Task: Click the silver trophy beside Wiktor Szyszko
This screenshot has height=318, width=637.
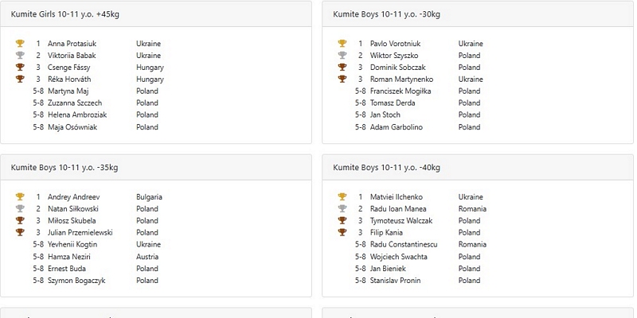Action: point(342,55)
